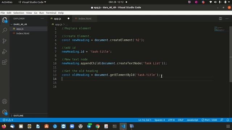Click the Wi-Fi icon in top bar

[x=211, y=2]
